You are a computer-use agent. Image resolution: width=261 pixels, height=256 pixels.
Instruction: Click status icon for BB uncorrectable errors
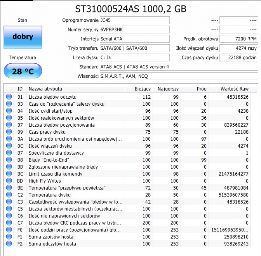point(9,167)
